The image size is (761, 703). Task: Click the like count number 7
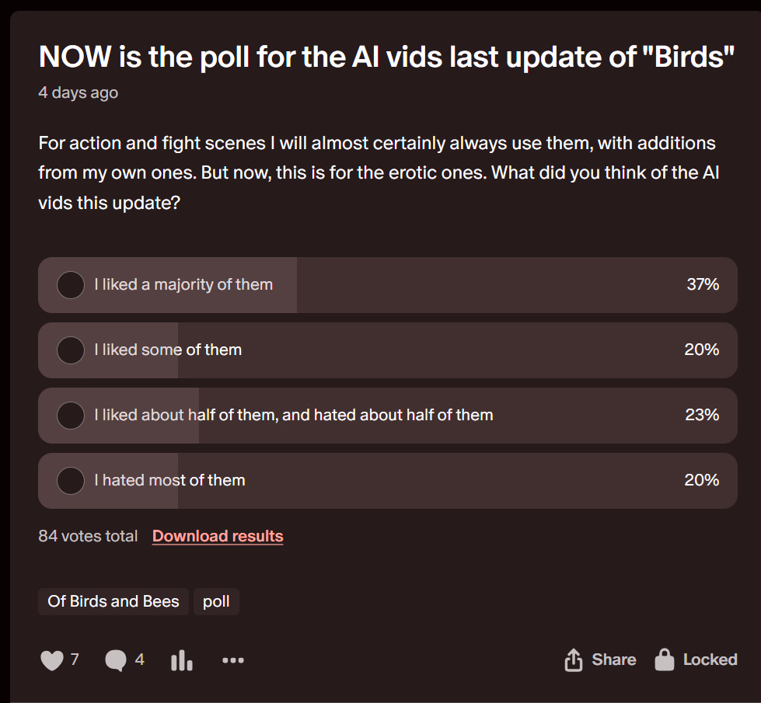(75, 659)
